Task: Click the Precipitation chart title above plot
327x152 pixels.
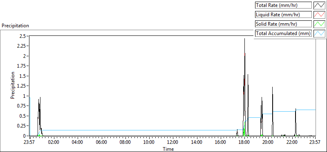Action: [15, 26]
